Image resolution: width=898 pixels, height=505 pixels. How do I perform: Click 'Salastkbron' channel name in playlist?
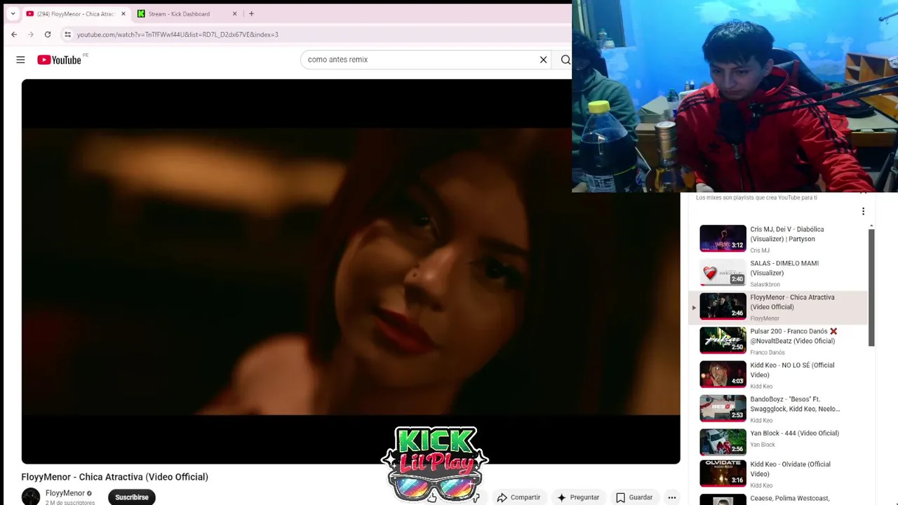[765, 284]
